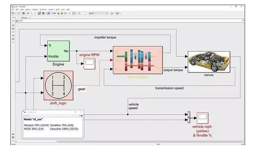Open the vehicle mph scope block
Viewport: 259px width, 152px height.
click(202, 119)
